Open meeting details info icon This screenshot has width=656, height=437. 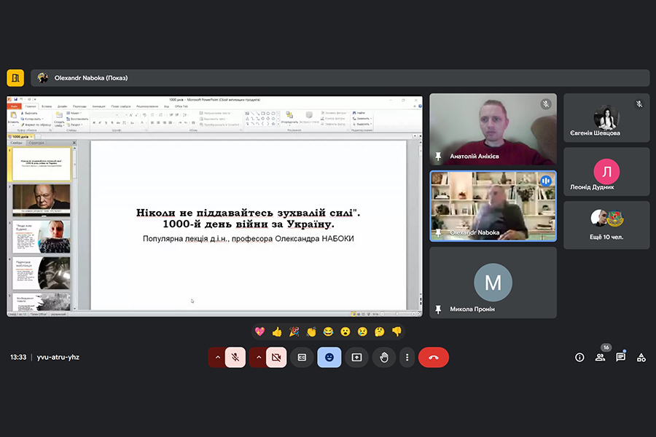coord(579,357)
